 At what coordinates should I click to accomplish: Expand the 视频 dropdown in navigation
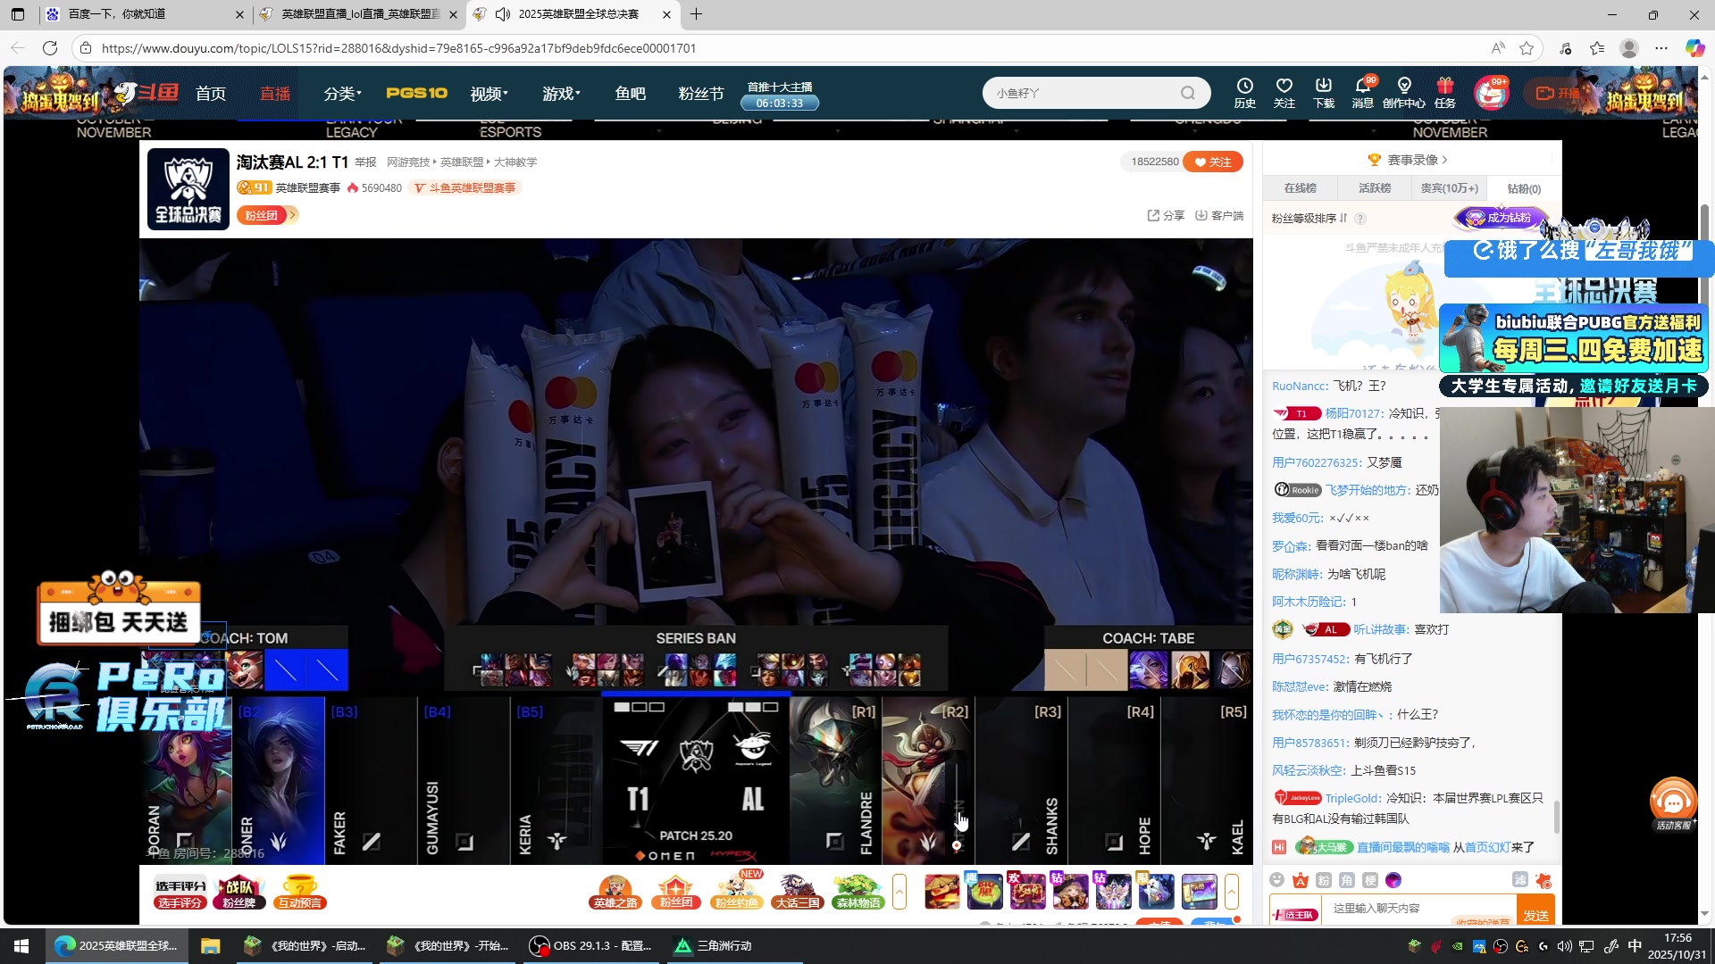click(x=489, y=94)
